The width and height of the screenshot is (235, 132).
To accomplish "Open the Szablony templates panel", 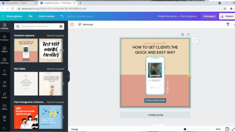I will (4, 26).
